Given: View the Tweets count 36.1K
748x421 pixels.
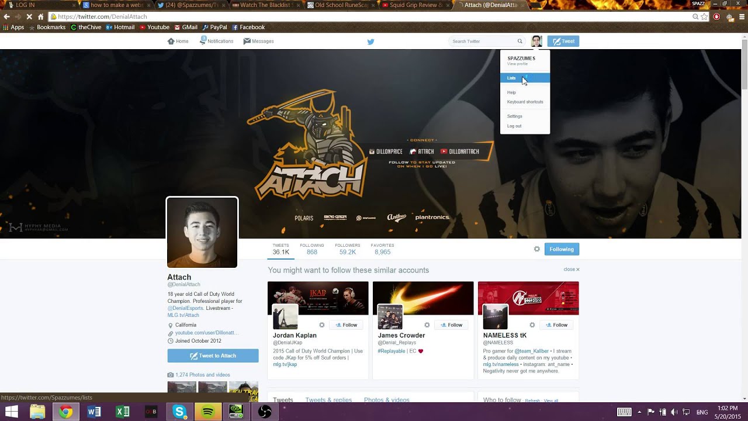Looking at the screenshot, I should [280, 249].
